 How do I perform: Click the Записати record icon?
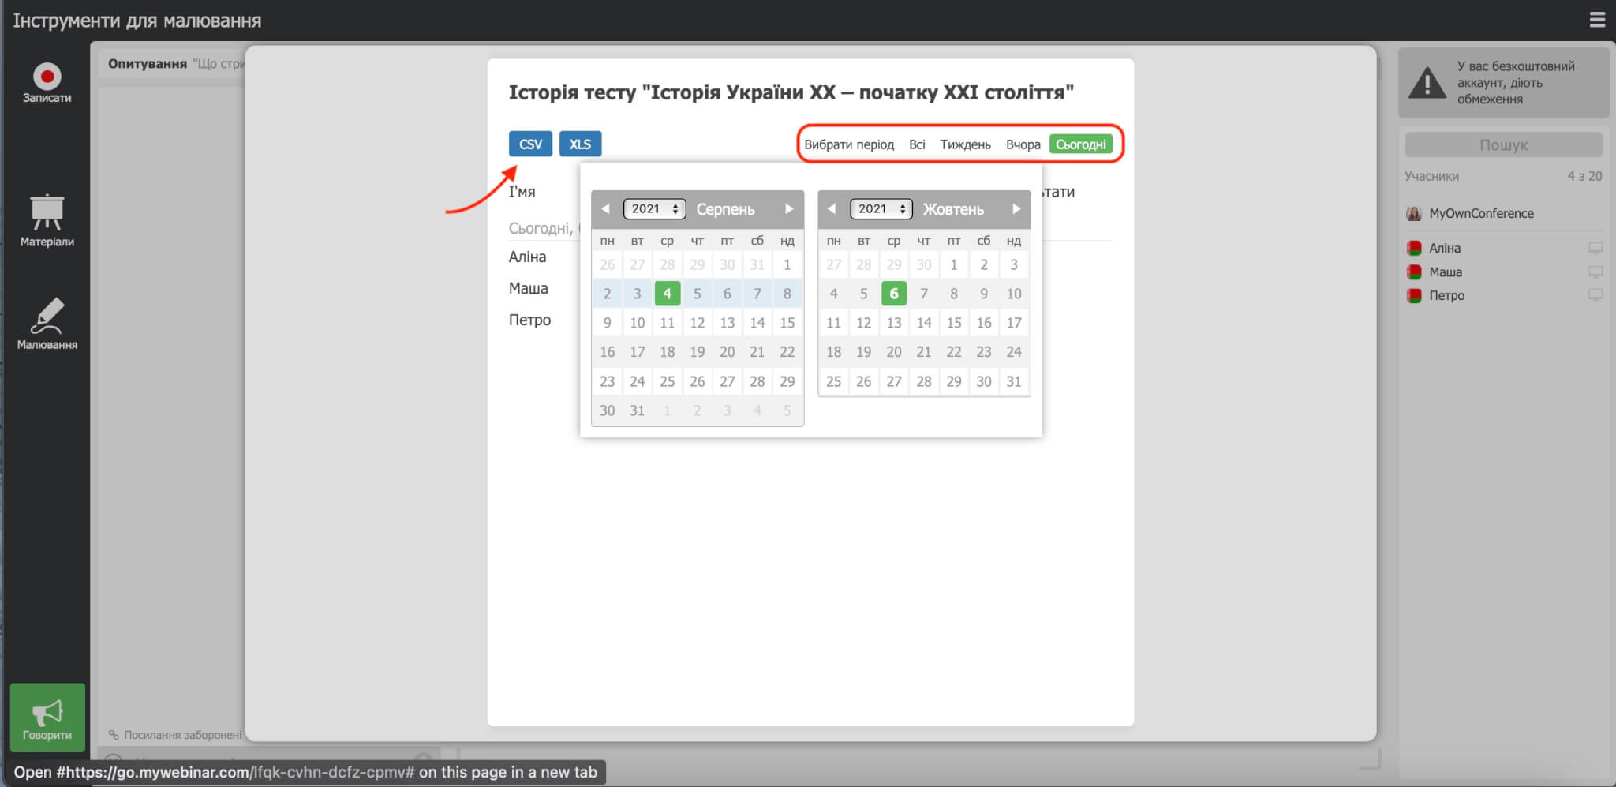47,77
